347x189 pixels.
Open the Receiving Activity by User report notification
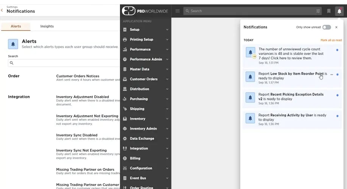292,117
